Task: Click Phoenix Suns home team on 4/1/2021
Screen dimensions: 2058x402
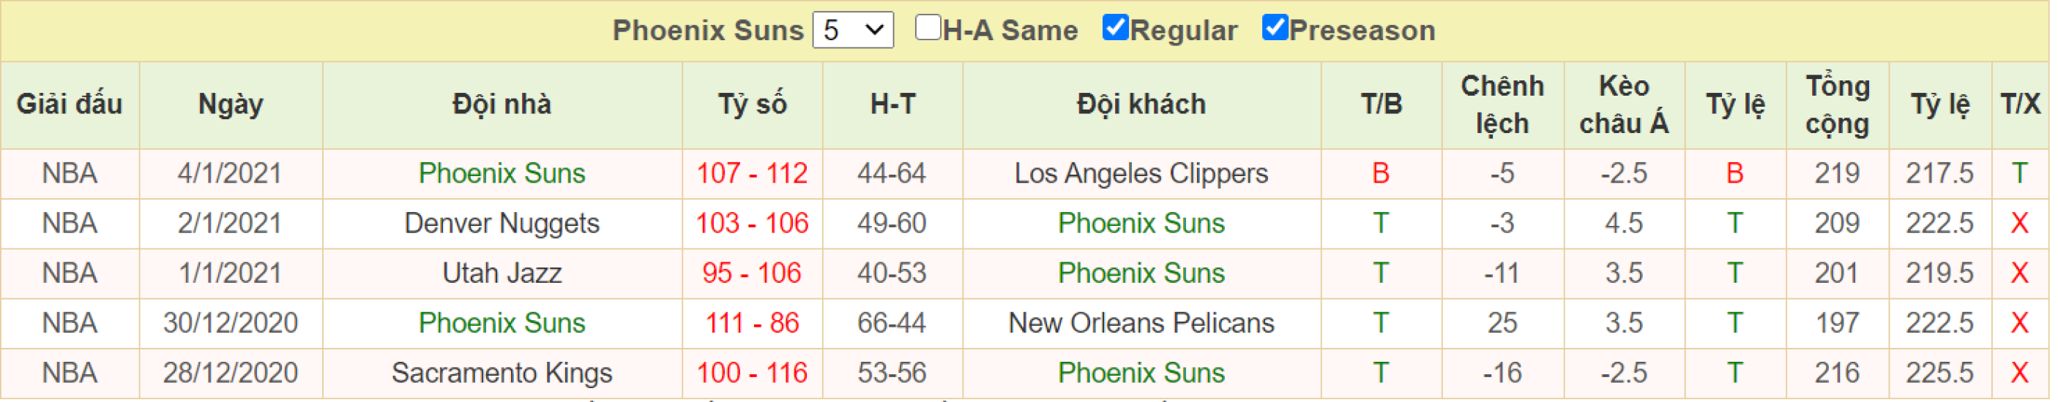Action: 502,173
